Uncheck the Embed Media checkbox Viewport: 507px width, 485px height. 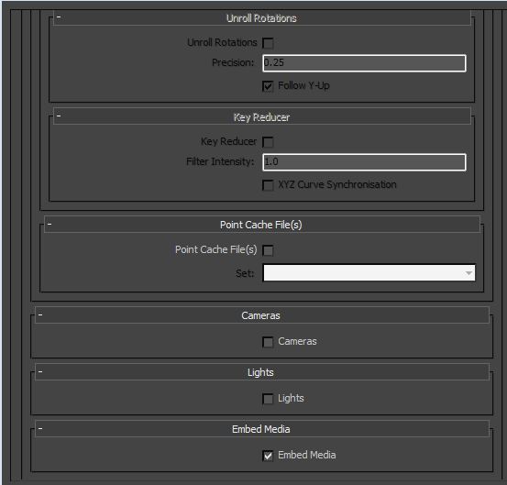coord(268,456)
